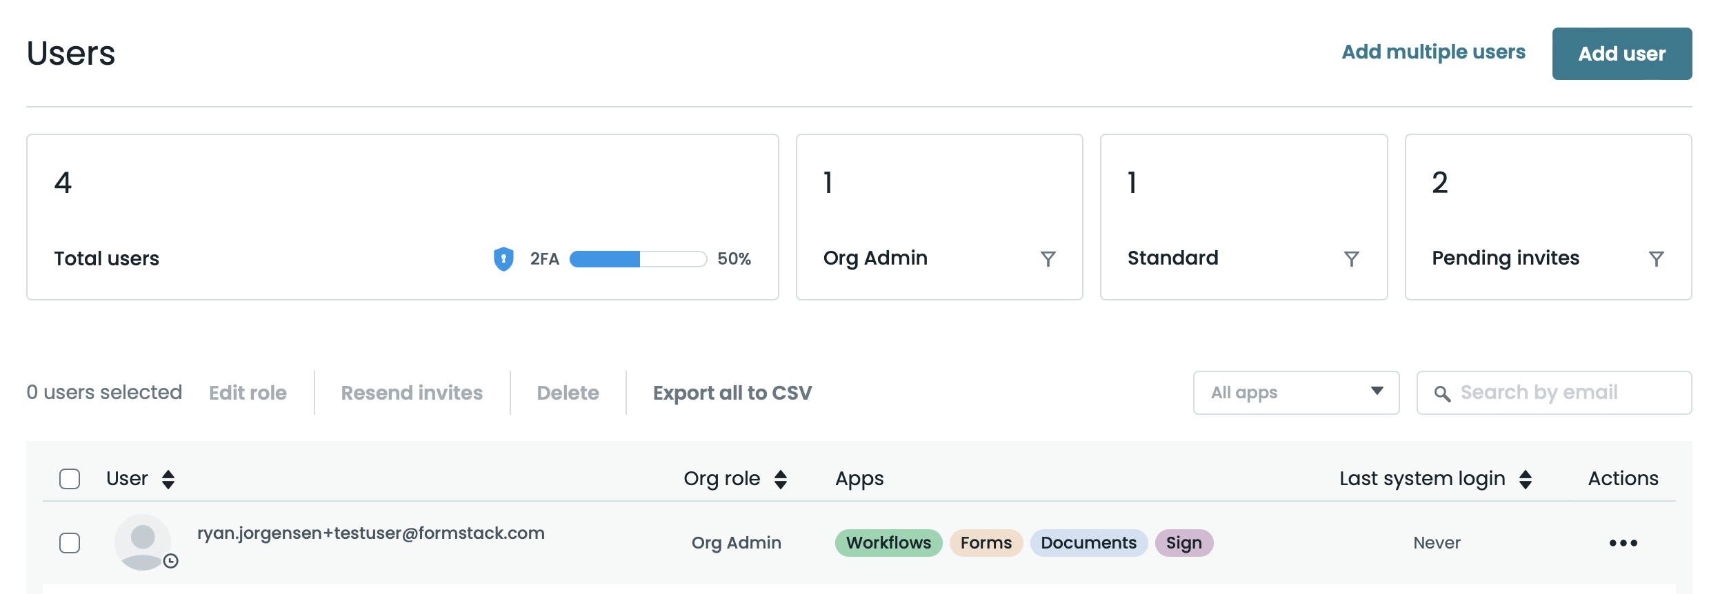Toggle the select-all users checkbox
Screen dimensions: 1709x594
(x=70, y=479)
